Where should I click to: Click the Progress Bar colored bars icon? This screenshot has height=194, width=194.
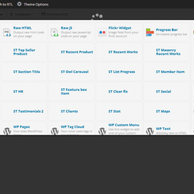[150, 32]
